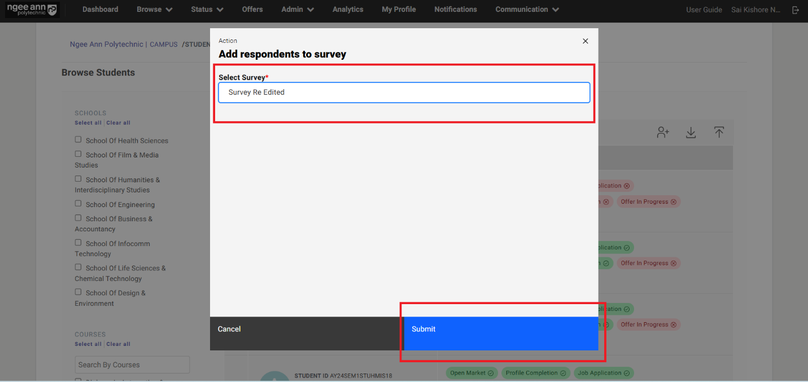
Task: Click Cancel in the survey dialog
Action: pyautogui.click(x=229, y=329)
